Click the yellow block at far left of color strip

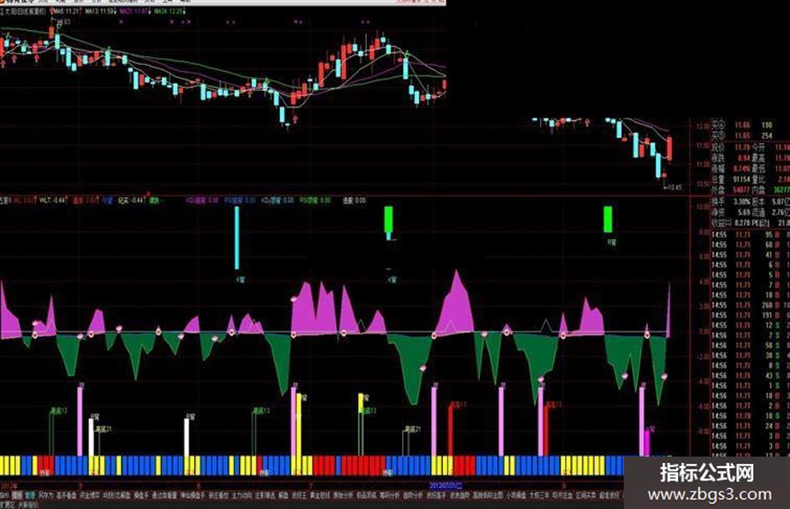[x=10, y=466]
